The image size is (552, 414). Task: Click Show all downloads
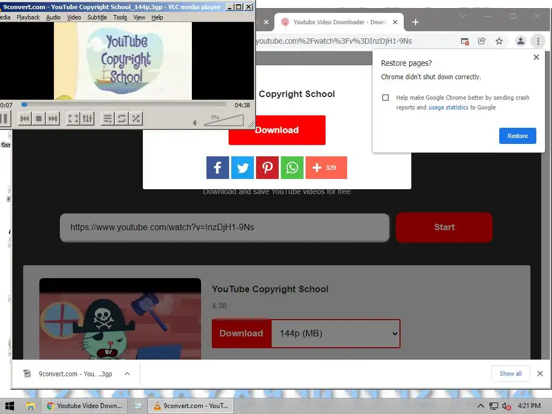(510, 374)
